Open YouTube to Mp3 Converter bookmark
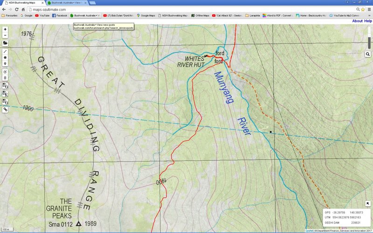This screenshot has width=373, height=233. 344,15
